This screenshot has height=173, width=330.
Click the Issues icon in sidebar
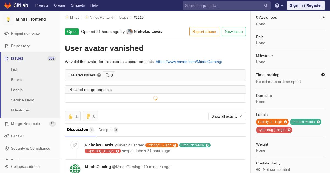pos(7,58)
